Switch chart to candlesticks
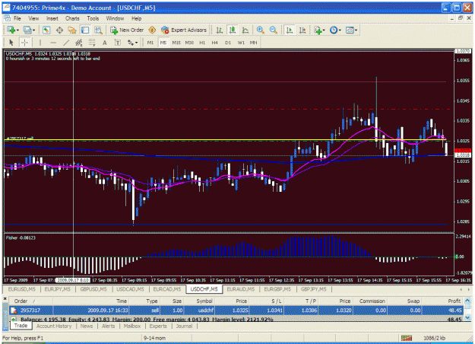Screen dimensions: 475x344 click(233, 30)
